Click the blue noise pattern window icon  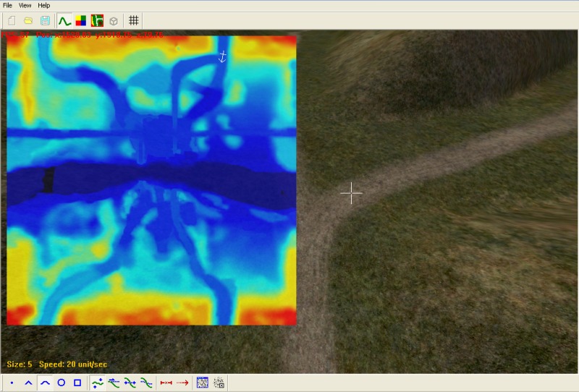[x=203, y=383]
